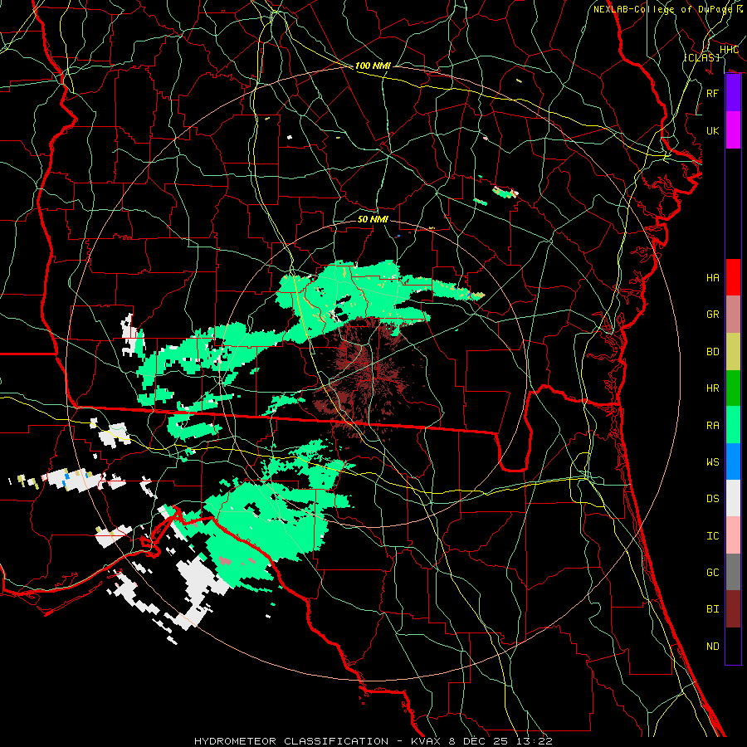Click the RA bright green legend swatch
This screenshot has height=747, width=747.
tap(733, 425)
